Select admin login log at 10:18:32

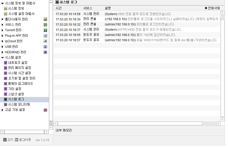click(x=137, y=24)
